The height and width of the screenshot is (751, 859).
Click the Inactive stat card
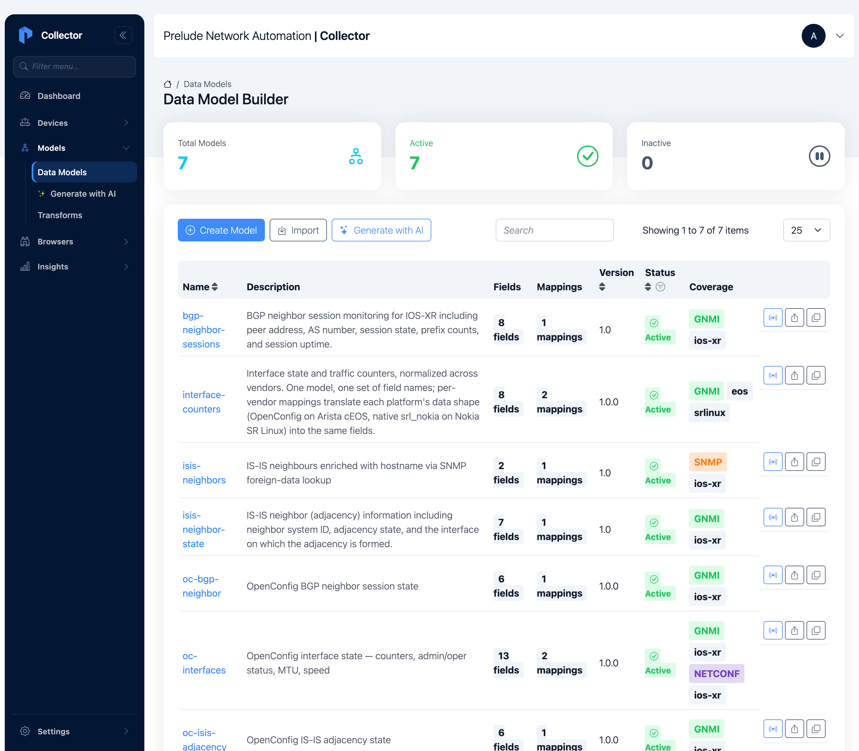[735, 156]
